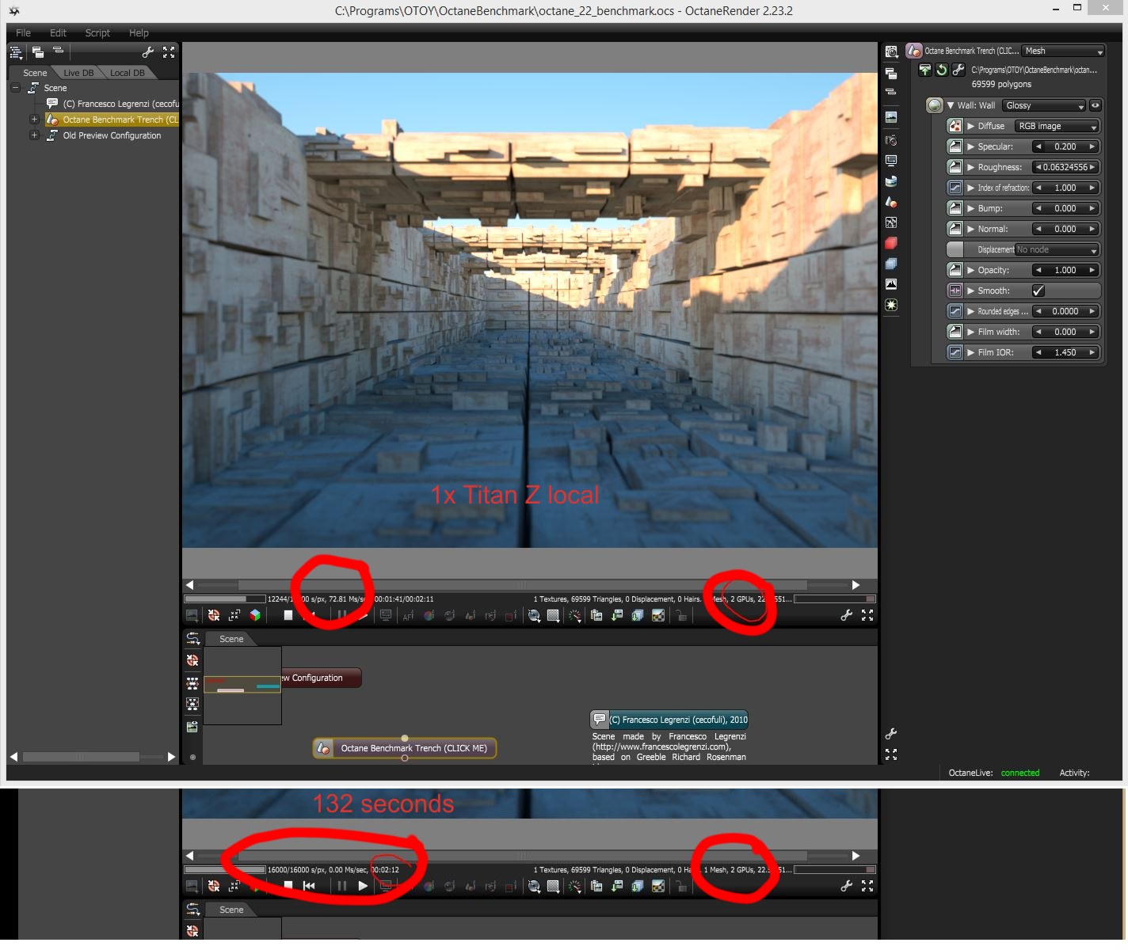The height and width of the screenshot is (950, 1128).
Task: Select the (C) Francesco Legrenzi comment row
Action: click(112, 104)
